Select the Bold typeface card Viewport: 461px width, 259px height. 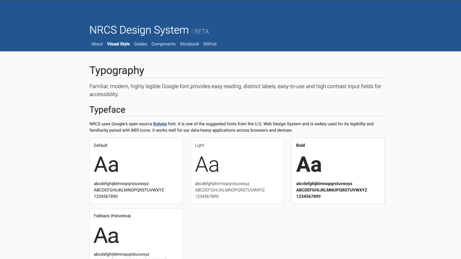click(x=338, y=171)
